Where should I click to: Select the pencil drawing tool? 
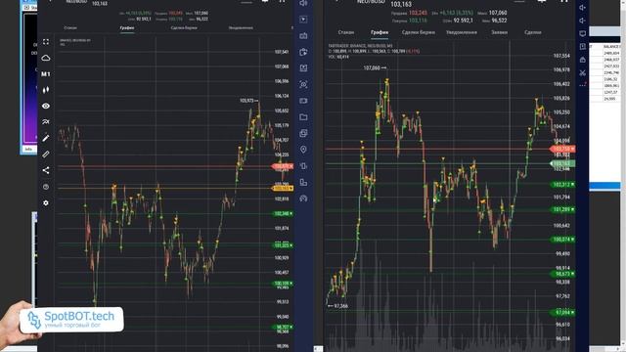click(46, 138)
